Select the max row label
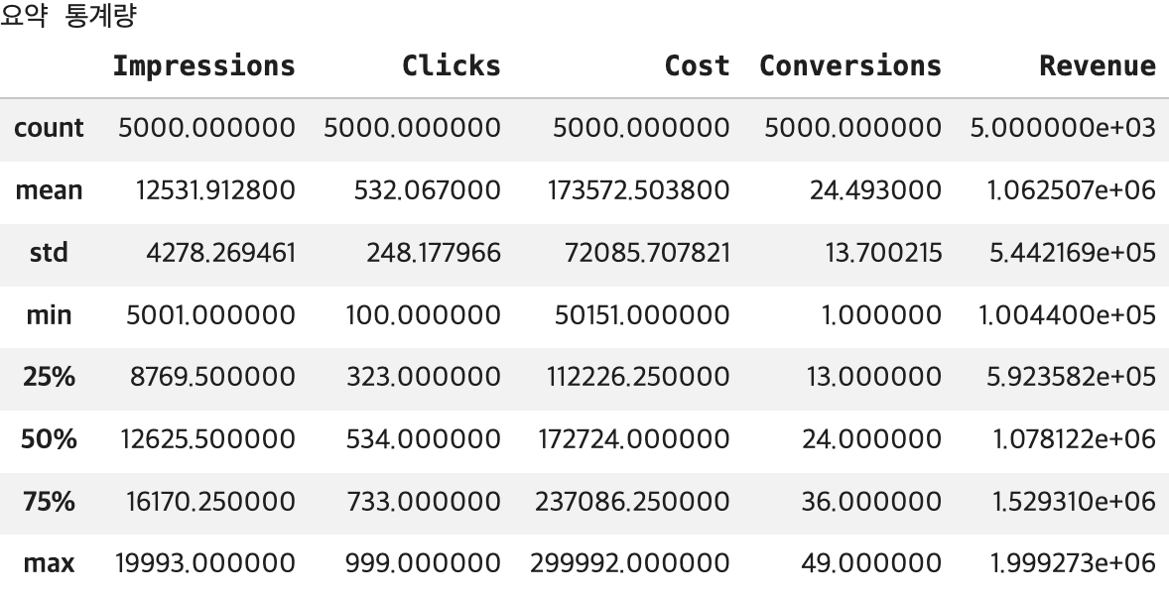 pyautogui.click(x=50, y=563)
